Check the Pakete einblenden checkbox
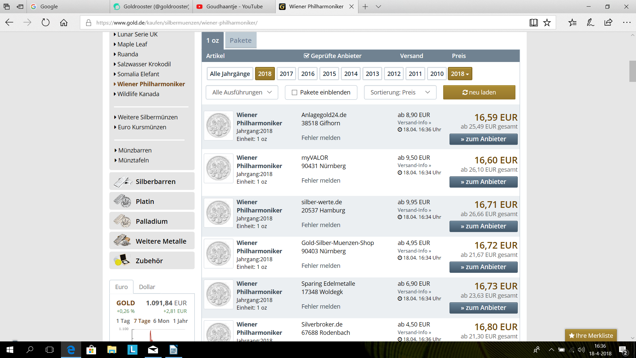This screenshot has width=636, height=358. (294, 92)
